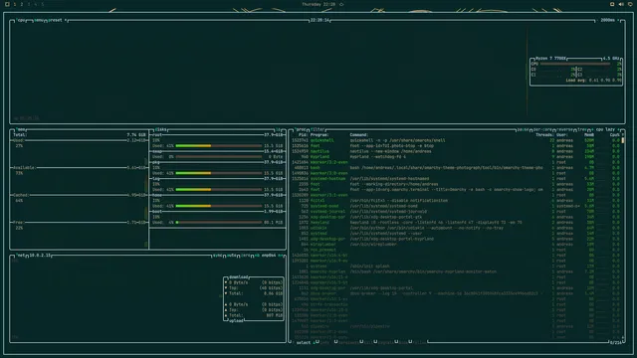
Task: Switch to workspace 2 in the top bar
Action: (22, 4)
